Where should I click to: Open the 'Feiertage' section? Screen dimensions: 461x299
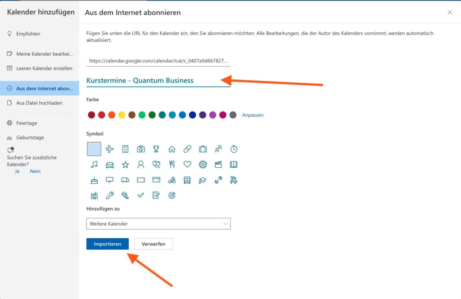pos(27,123)
